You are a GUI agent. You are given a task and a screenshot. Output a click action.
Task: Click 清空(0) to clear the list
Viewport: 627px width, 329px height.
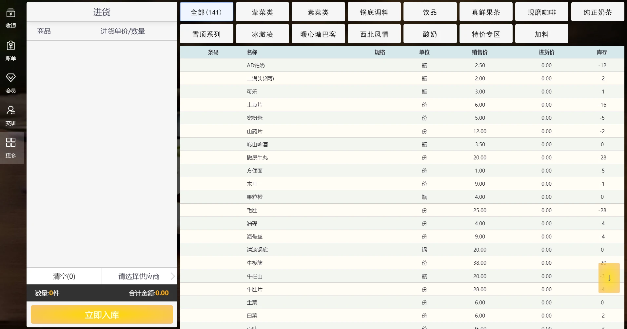[64, 276]
